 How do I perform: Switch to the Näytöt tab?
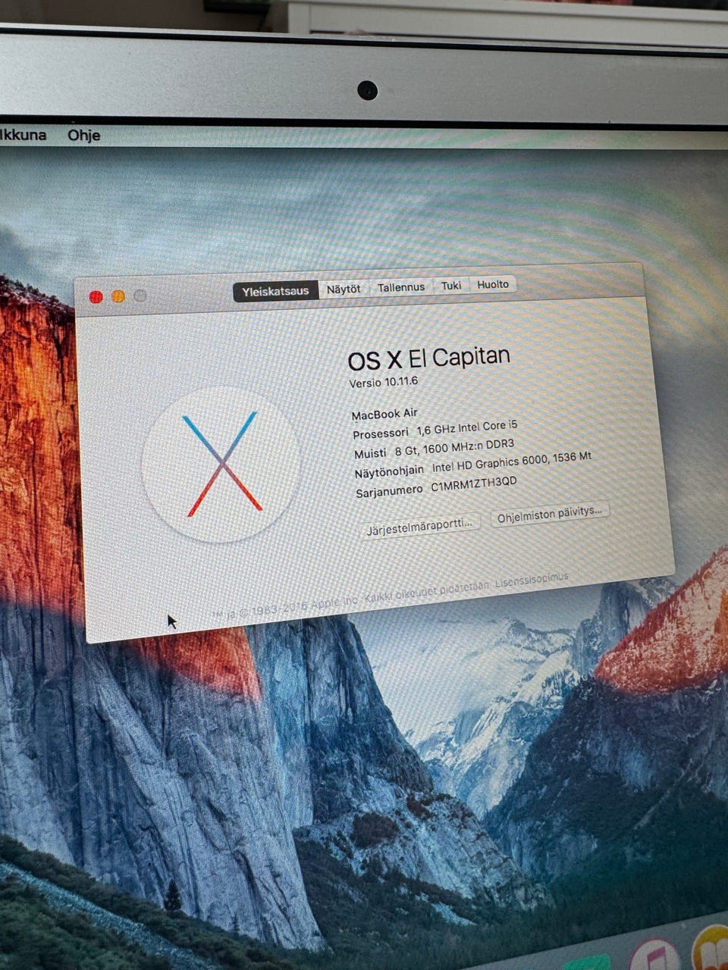point(344,289)
